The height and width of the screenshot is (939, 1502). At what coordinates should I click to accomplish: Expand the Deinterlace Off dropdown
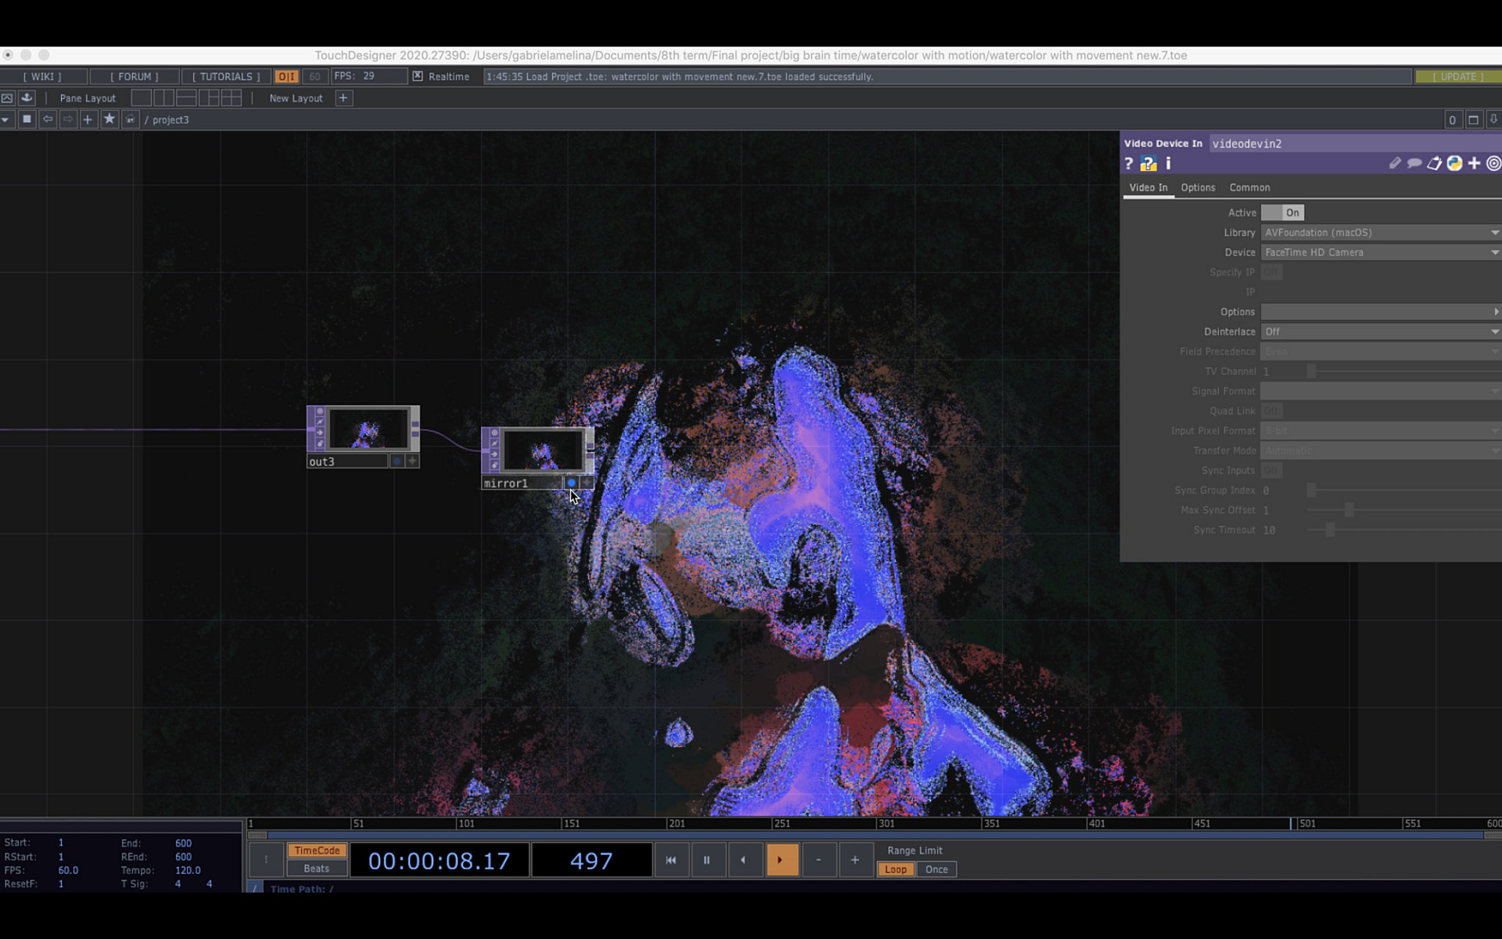pos(1380,332)
